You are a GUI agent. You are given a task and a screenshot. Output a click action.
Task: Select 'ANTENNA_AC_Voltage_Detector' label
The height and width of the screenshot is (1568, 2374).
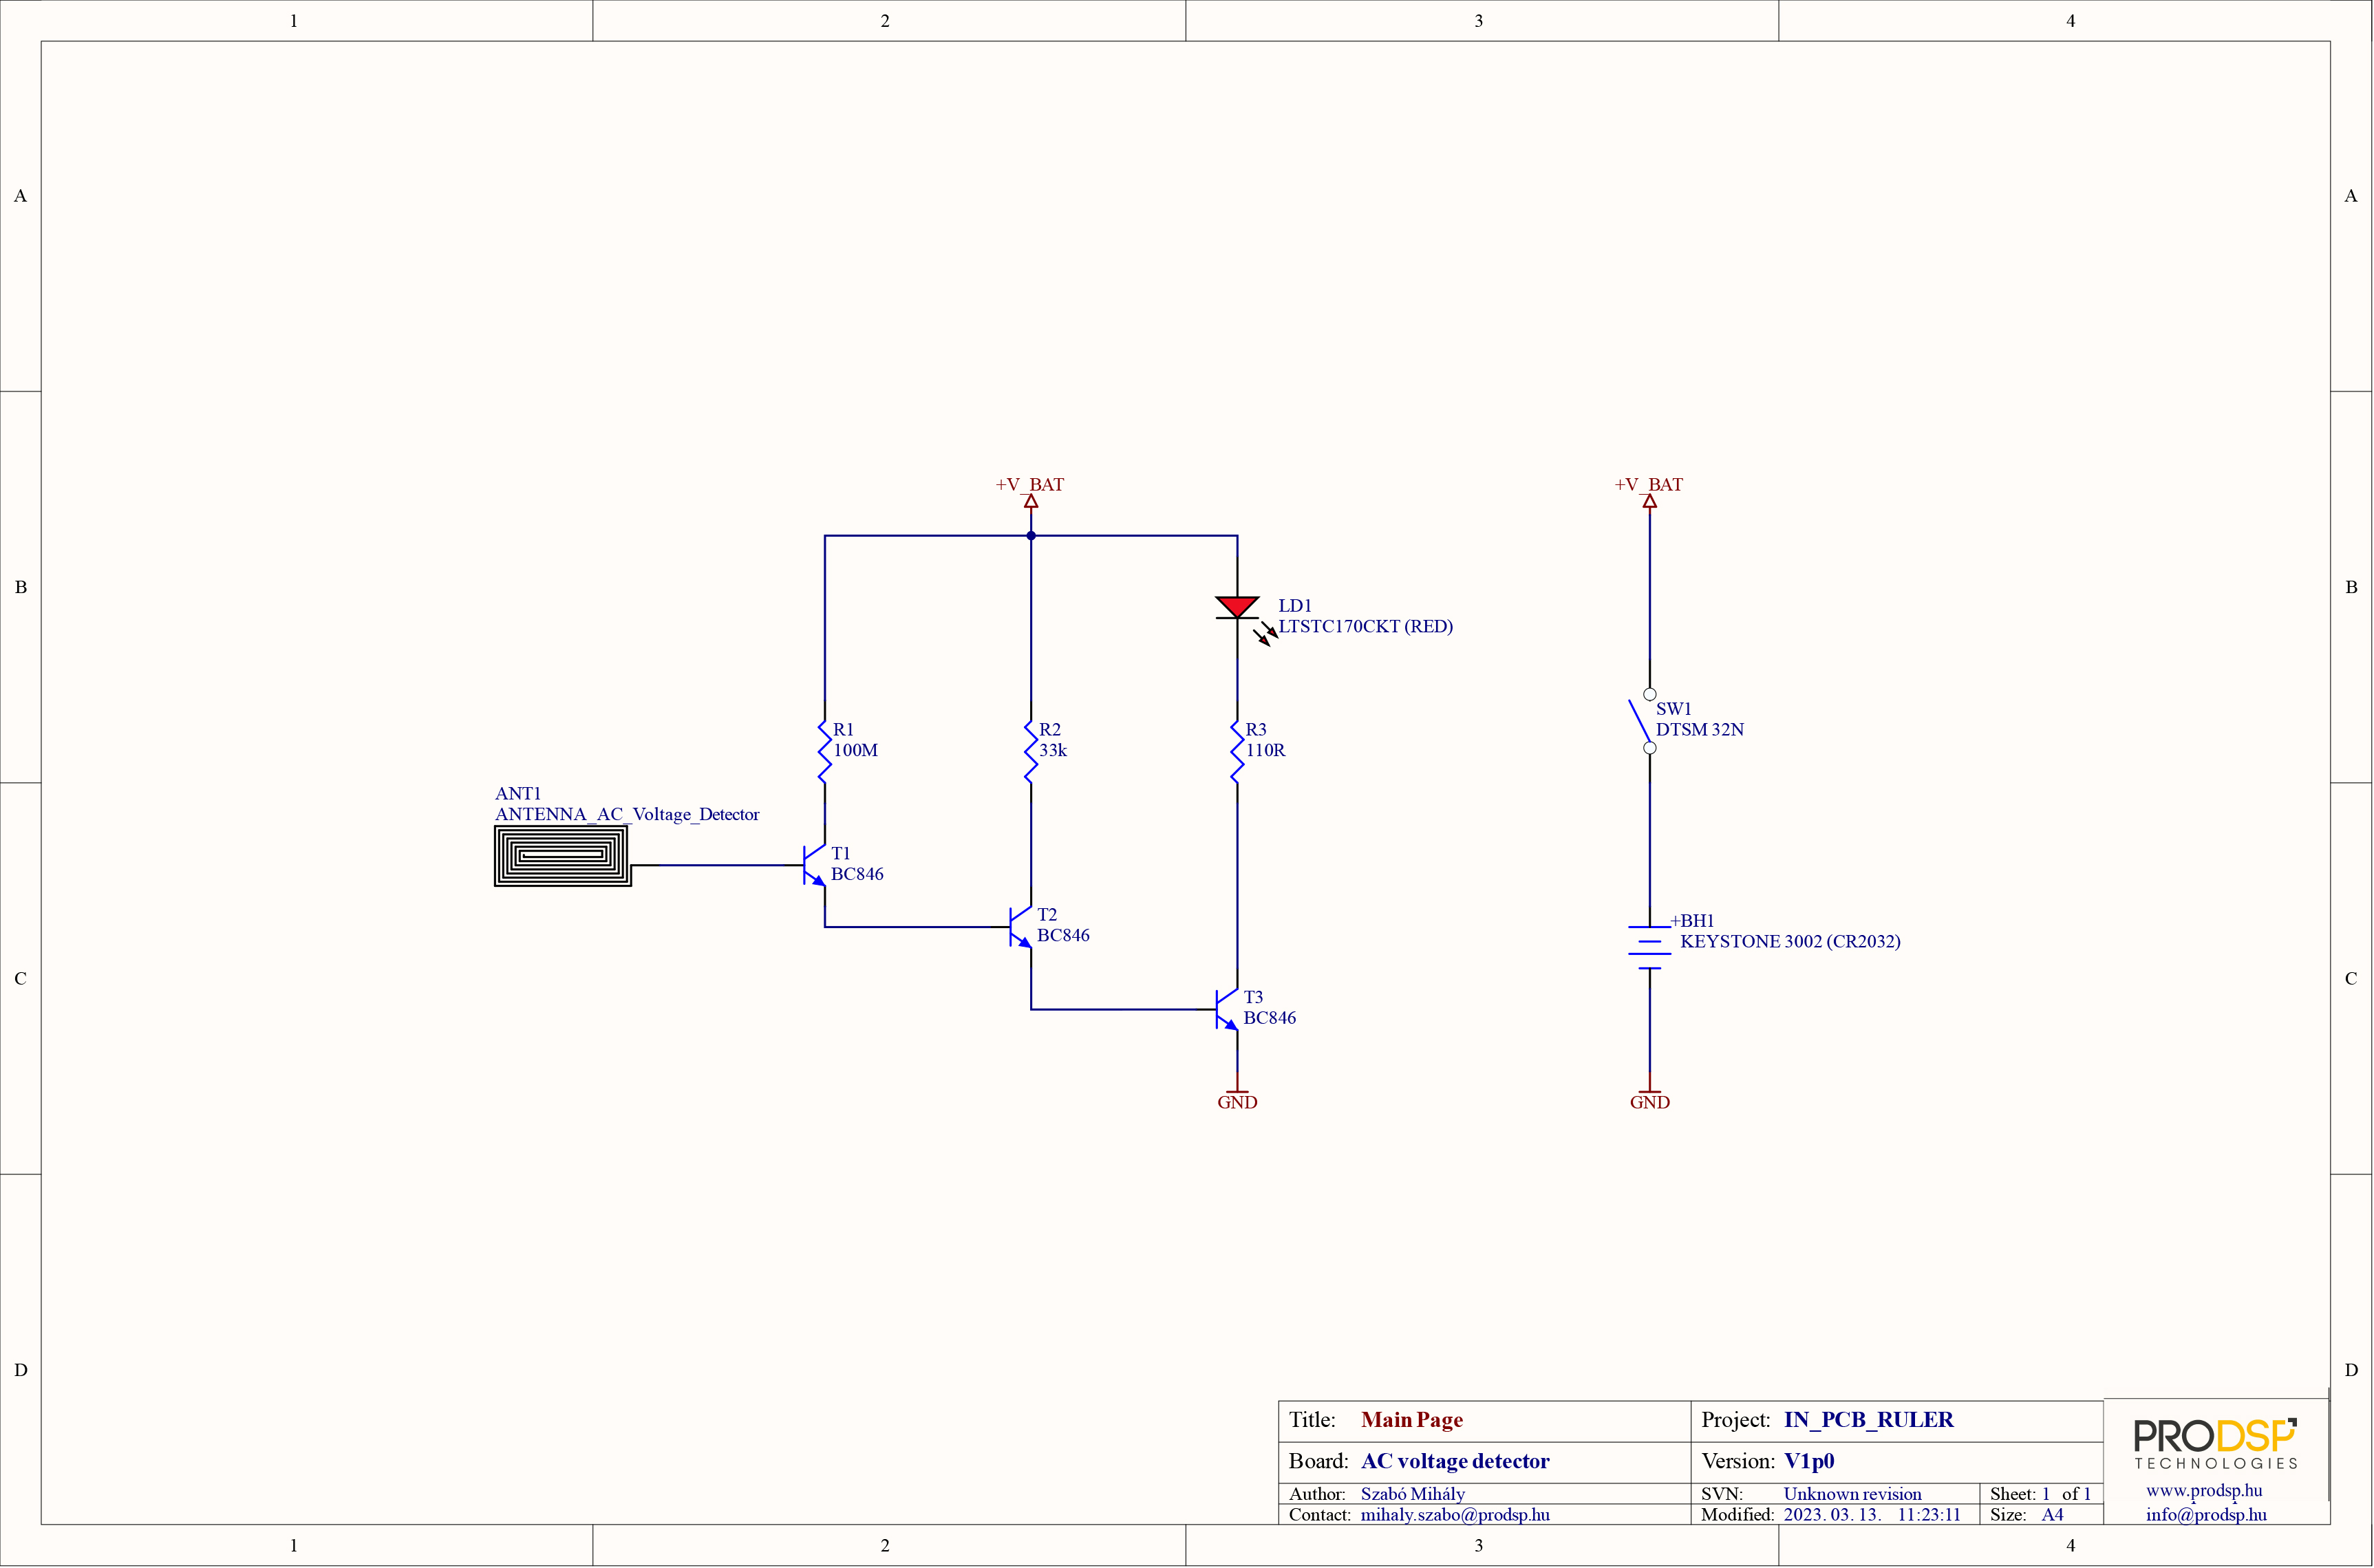tap(627, 814)
